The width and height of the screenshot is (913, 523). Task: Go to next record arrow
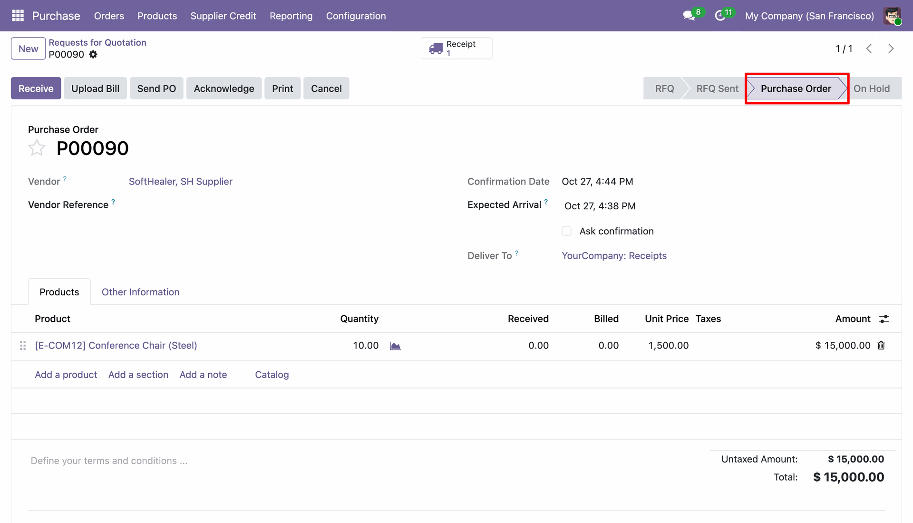coord(891,48)
